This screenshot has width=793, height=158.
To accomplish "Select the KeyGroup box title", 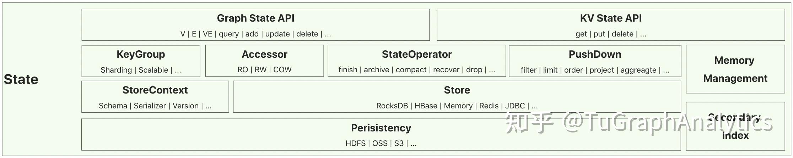I will (x=141, y=54).
